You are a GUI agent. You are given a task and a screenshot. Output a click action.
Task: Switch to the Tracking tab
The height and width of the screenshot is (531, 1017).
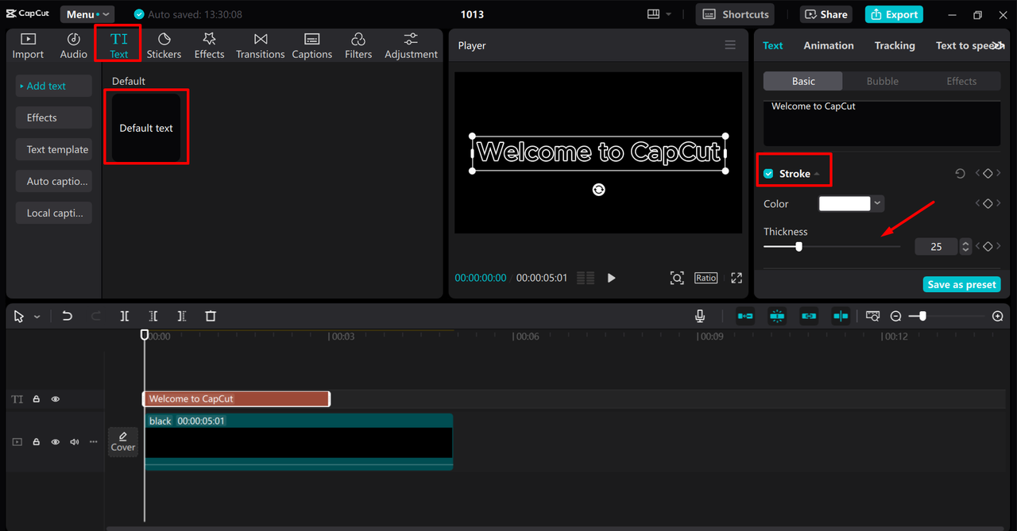[895, 45]
